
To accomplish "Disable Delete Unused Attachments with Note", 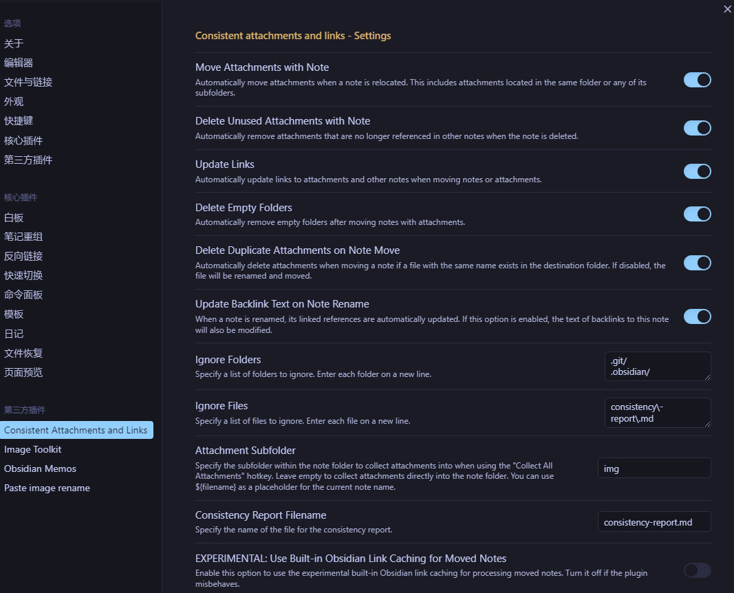I will click(x=697, y=128).
